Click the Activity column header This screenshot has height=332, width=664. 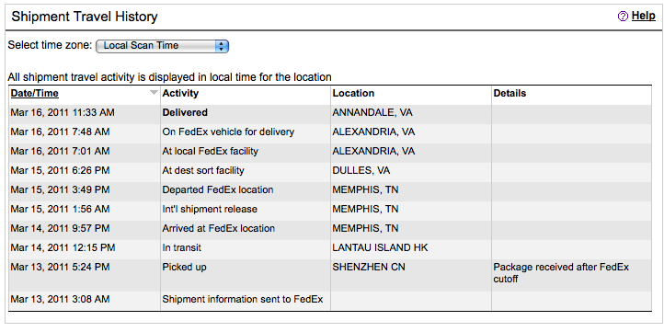click(180, 93)
